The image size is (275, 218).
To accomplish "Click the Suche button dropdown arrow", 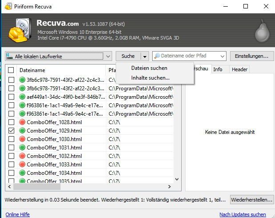I will click(145, 57).
